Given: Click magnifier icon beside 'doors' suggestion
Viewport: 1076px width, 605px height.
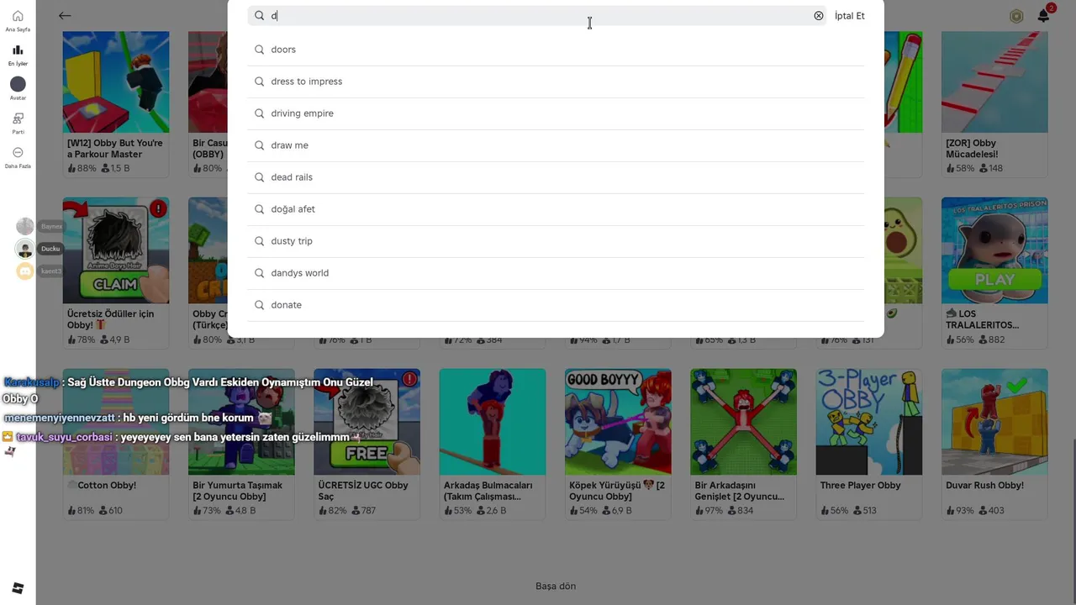Looking at the screenshot, I should pyautogui.click(x=259, y=50).
